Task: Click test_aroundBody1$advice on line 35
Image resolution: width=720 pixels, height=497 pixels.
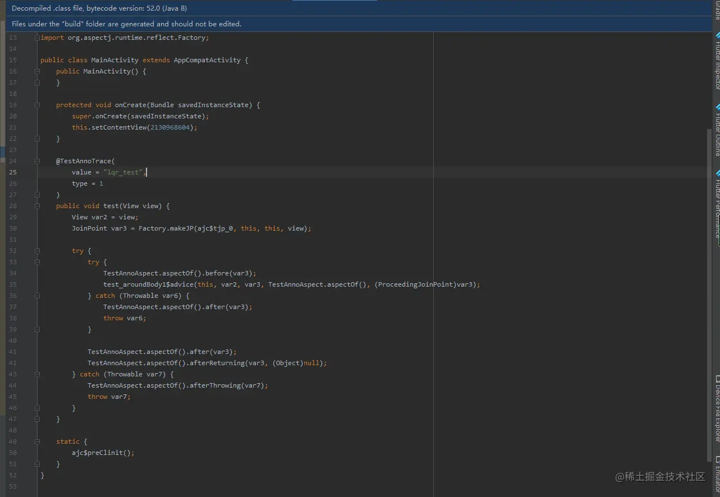Action: pyautogui.click(x=149, y=284)
